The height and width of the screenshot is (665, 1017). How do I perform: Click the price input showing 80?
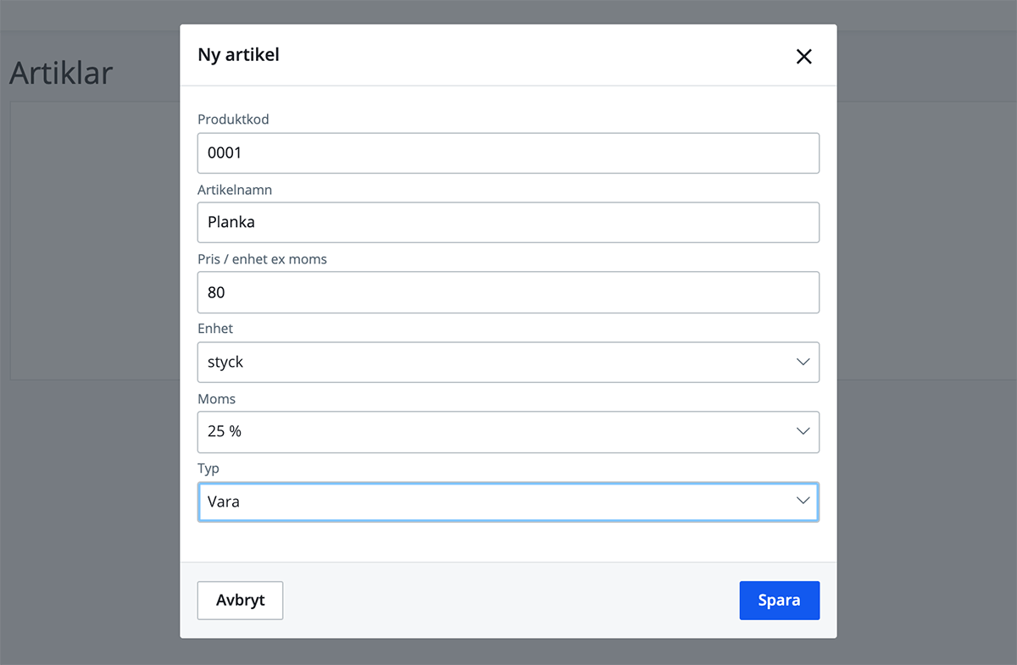508,292
